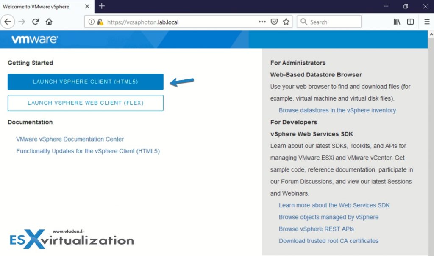The image size is (434, 256).
Task: Click the Library icon in the toolbar
Action: click(x=397, y=22)
